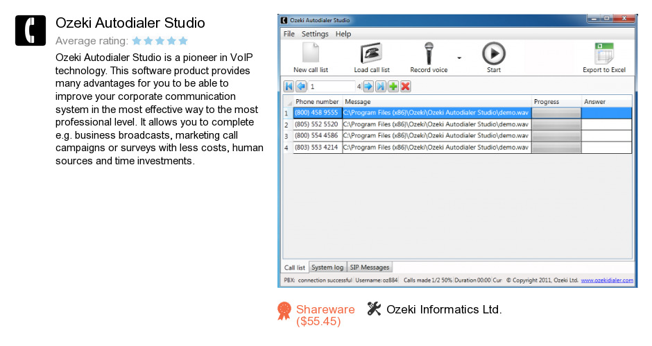Click the Progress column header
This screenshot has height=346, width=652.
[556, 101]
